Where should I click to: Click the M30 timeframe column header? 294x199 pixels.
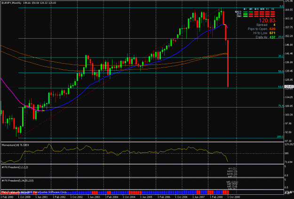point(262,9)
